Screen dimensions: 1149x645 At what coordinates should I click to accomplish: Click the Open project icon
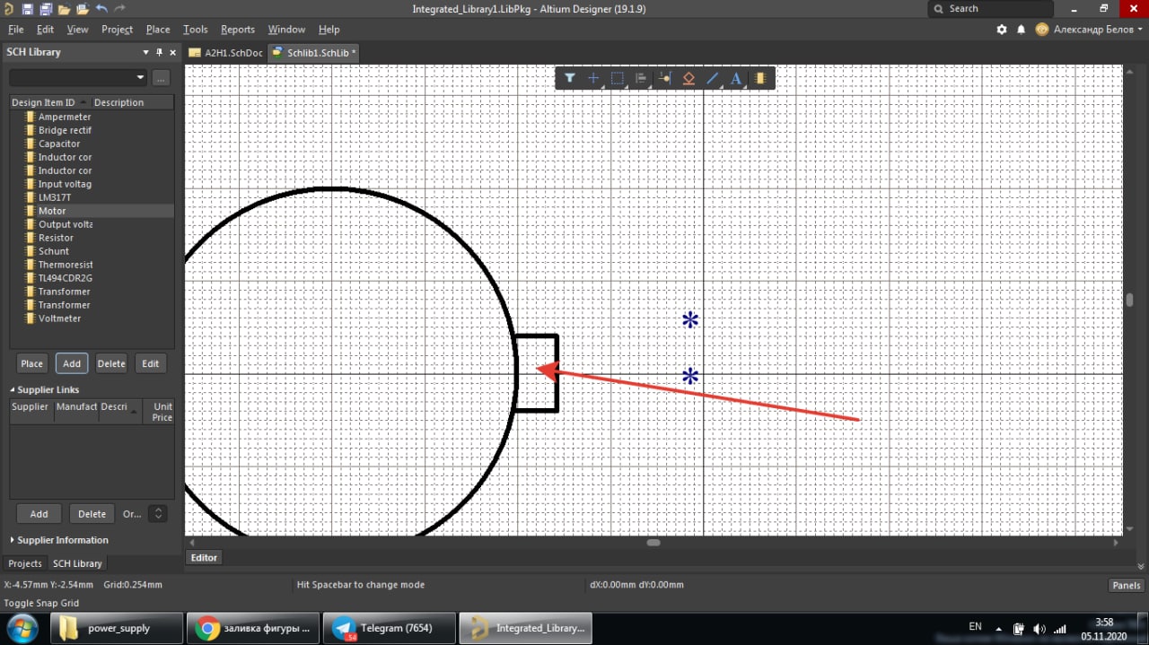[83, 9]
